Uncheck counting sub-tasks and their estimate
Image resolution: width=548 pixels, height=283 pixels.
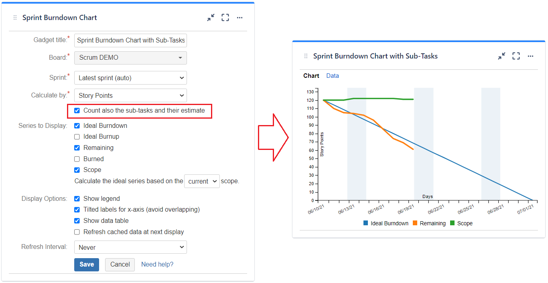click(77, 111)
